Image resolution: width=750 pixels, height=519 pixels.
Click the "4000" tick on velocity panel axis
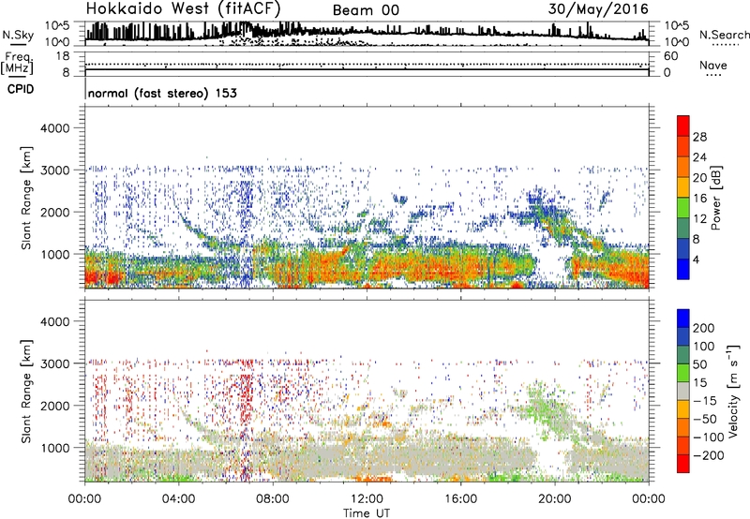coord(54,321)
